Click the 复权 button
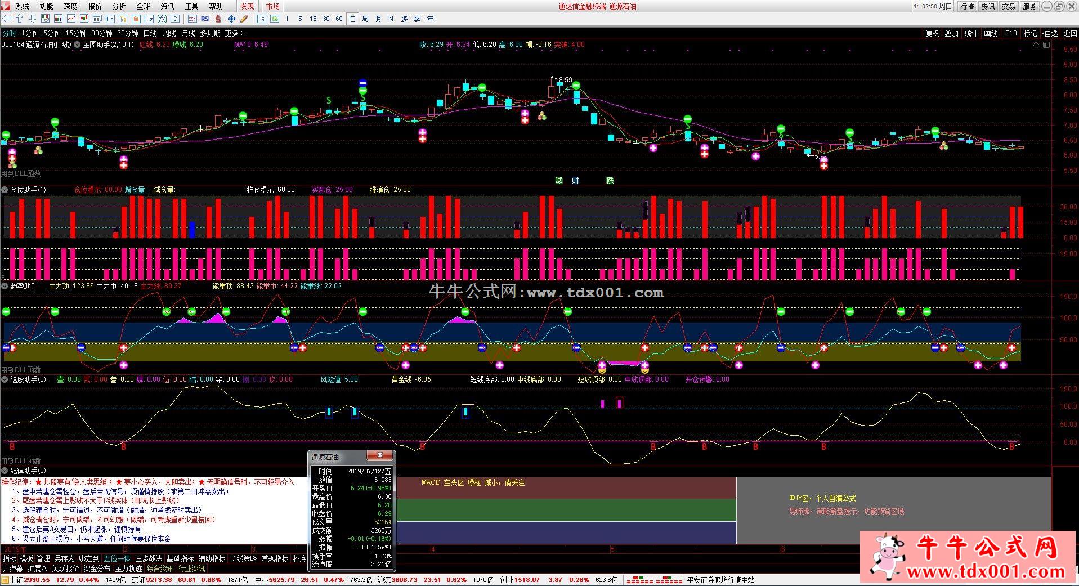 [x=933, y=33]
